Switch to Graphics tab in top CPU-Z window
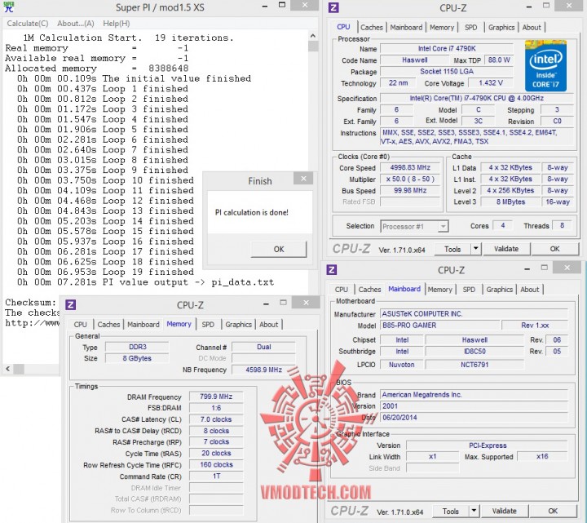 click(501, 28)
